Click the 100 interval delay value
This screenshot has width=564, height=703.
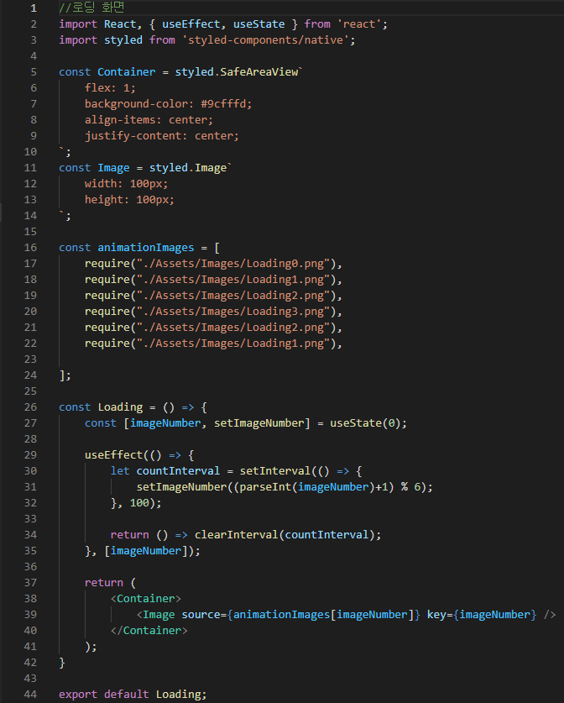[140, 503]
